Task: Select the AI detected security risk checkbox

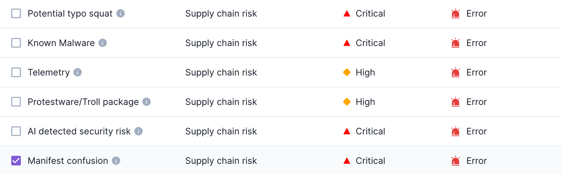Action: pos(16,131)
